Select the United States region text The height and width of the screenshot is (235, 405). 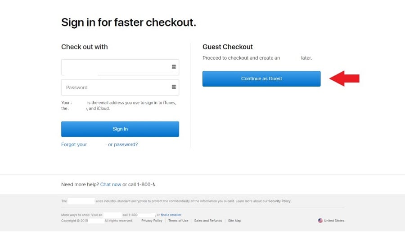pyautogui.click(x=334, y=221)
